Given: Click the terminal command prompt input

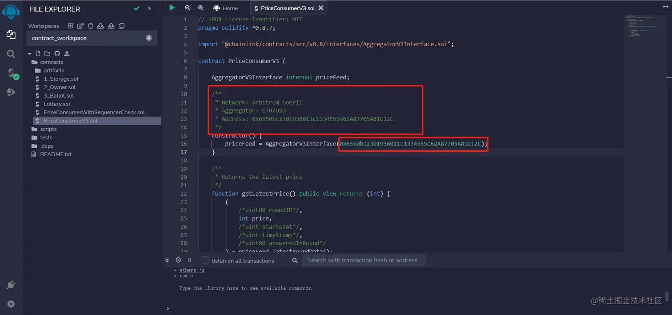Looking at the screenshot, I should 418,308.
